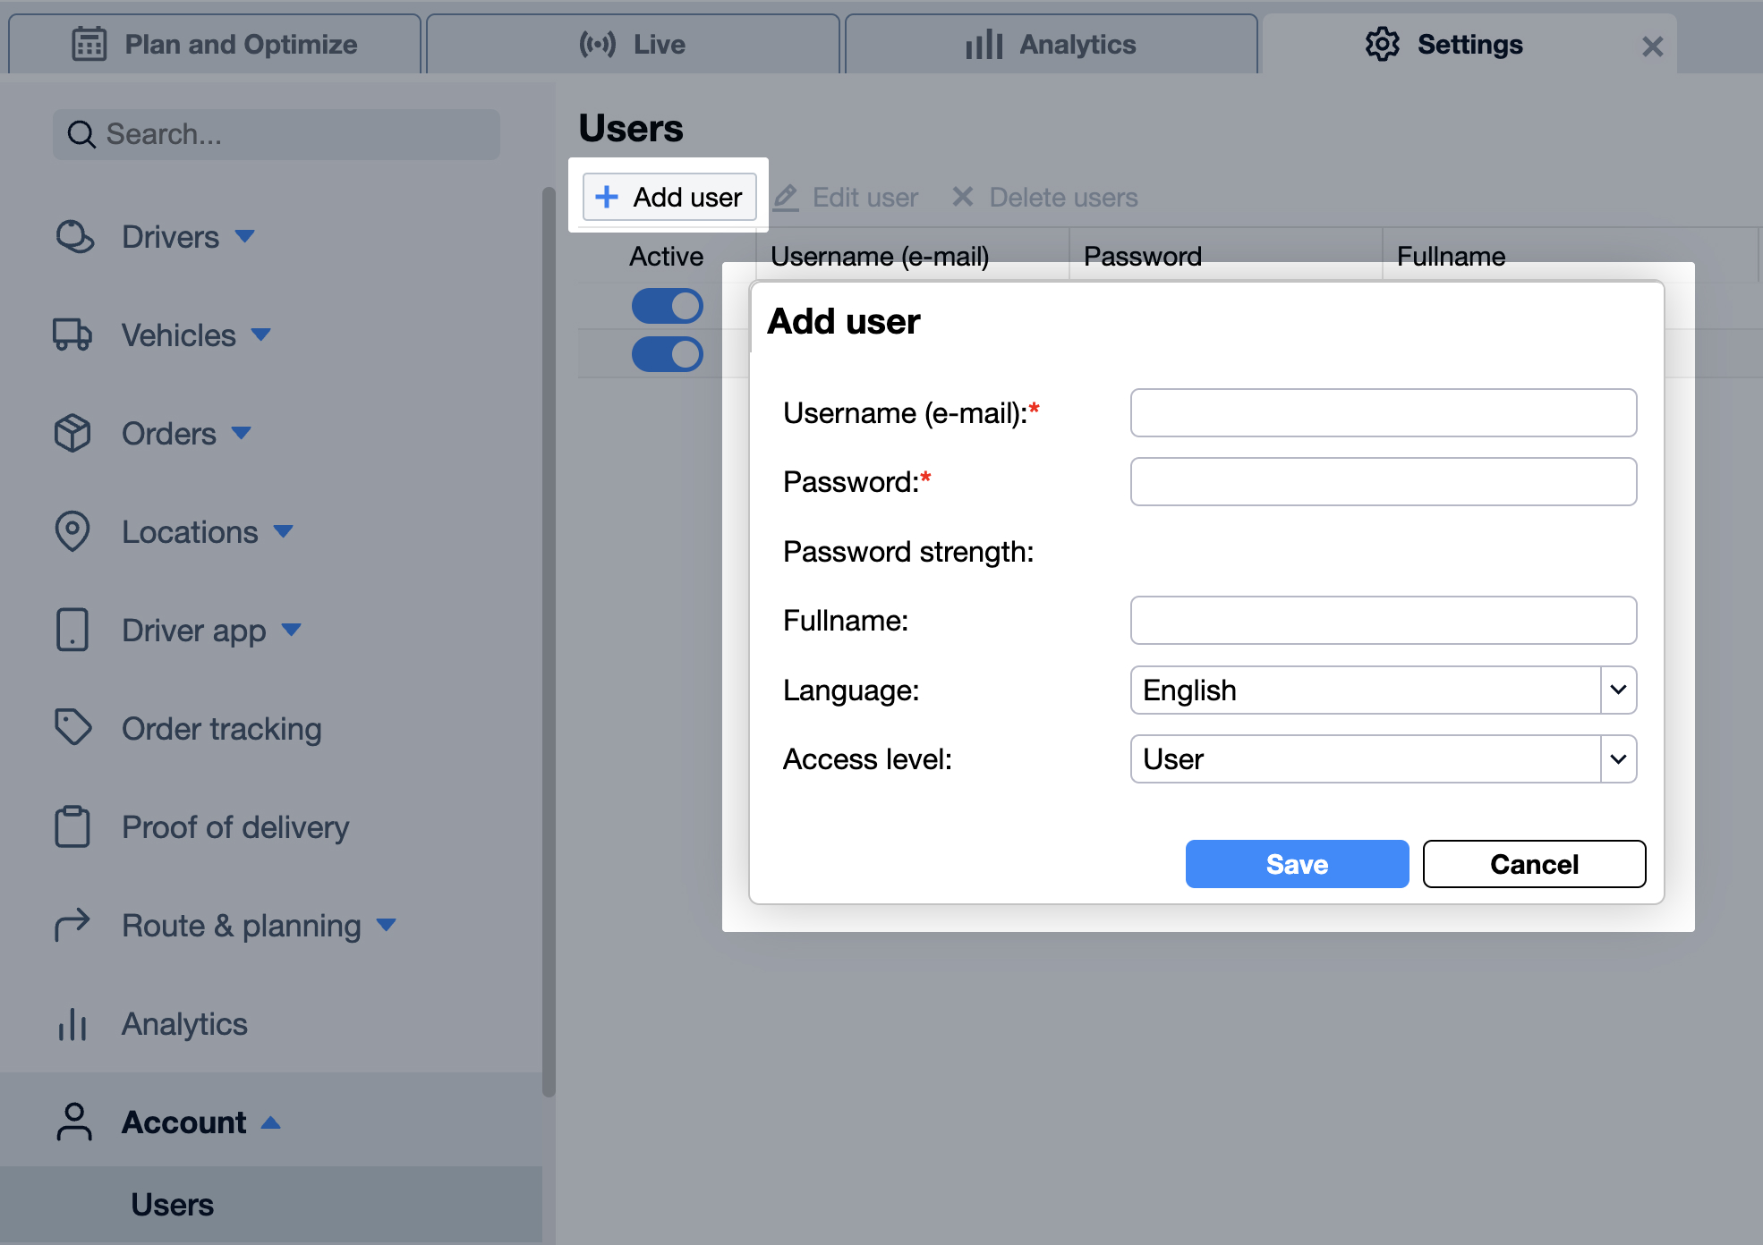Screen dimensions: 1763x1245
Task: Expand the Drivers menu arrow
Action: pos(245,237)
